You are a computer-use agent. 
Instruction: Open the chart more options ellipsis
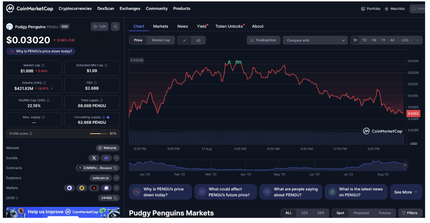[417, 40]
